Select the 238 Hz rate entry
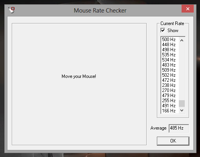The height and width of the screenshot is (157, 200). tap(170, 85)
